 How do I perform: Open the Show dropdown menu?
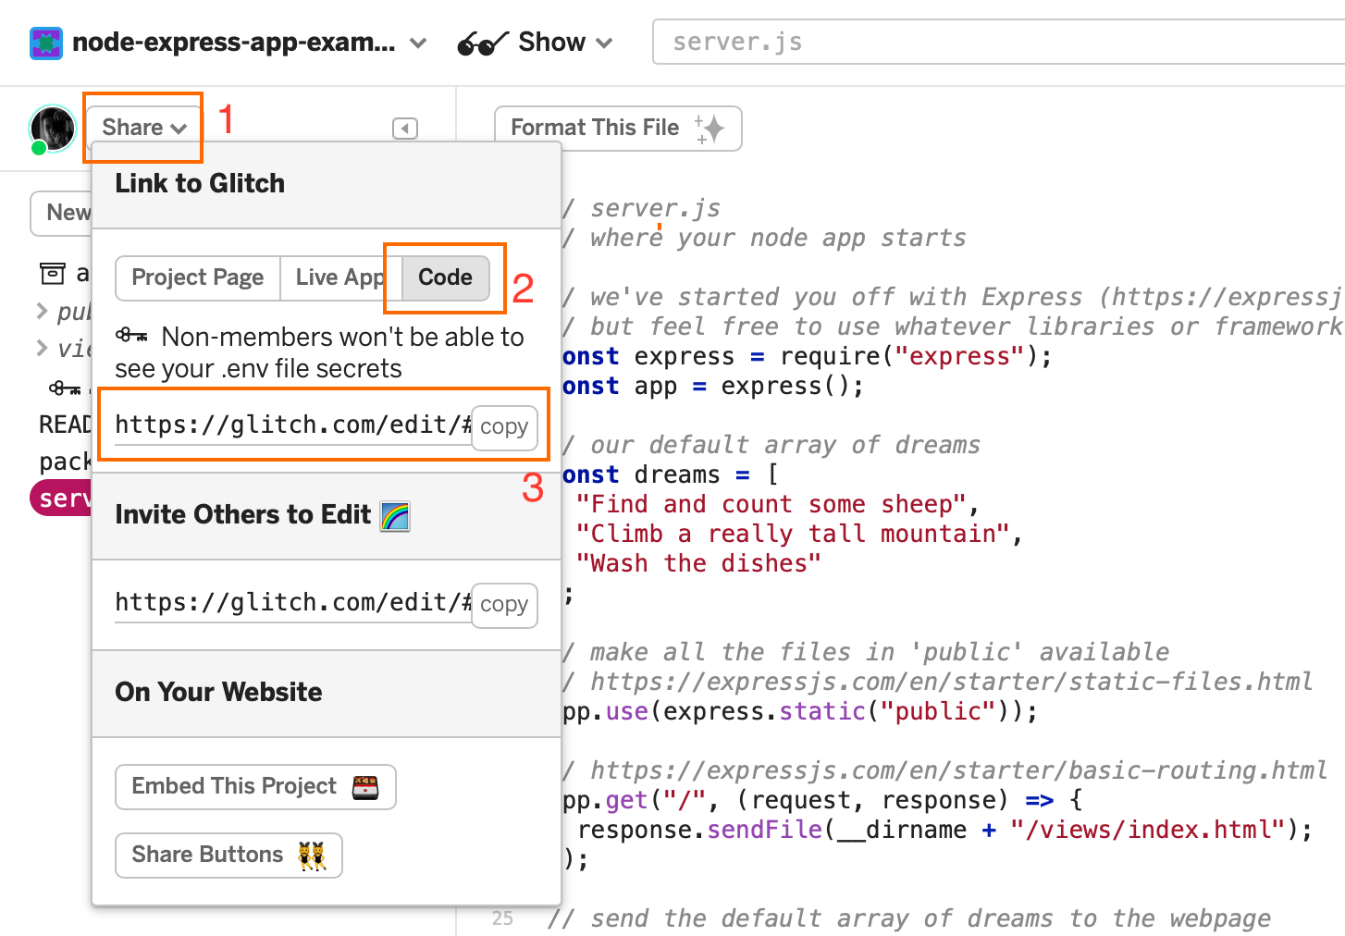[565, 43]
